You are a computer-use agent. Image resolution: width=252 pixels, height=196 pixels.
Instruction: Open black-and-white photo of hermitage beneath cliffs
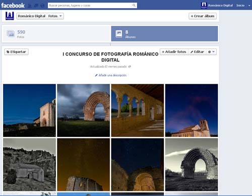pyautogui.click(x=29, y=165)
